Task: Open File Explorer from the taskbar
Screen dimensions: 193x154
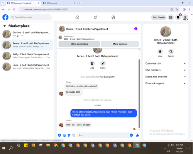Action: click(x=48, y=146)
